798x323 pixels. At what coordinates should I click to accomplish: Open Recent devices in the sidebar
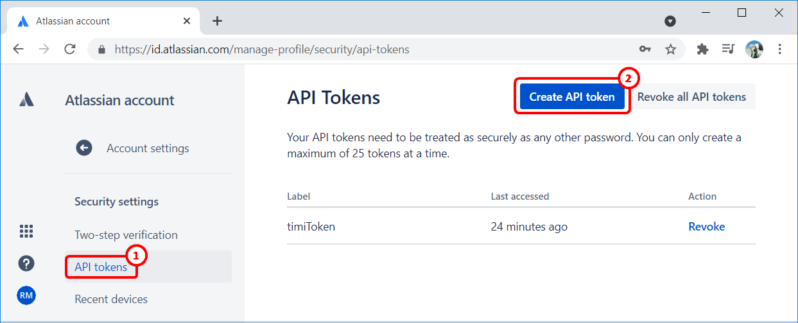coord(111,299)
